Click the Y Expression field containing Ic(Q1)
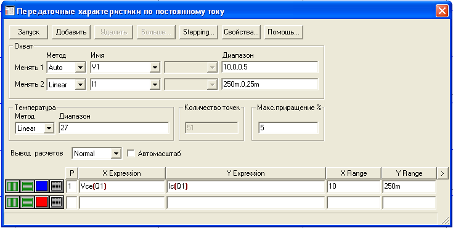Screen dimensions: 453x228 [x=245, y=187]
